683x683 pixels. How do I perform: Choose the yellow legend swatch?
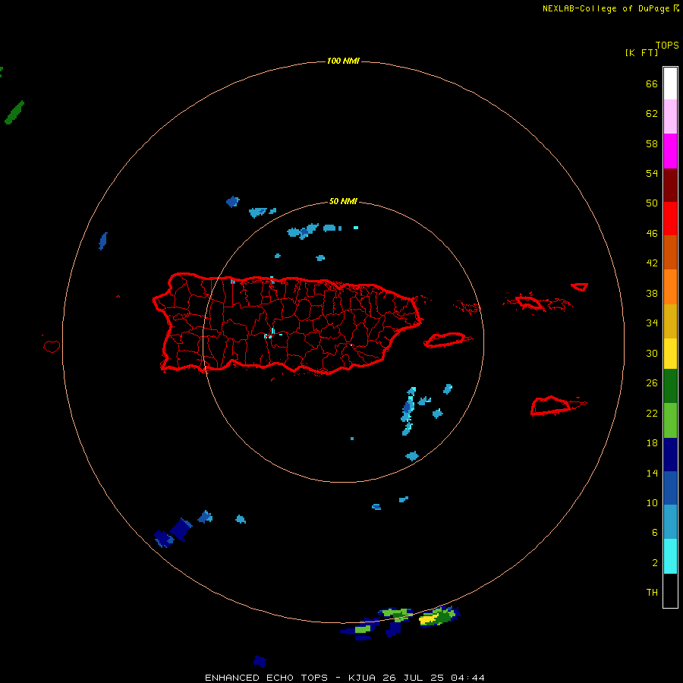[670, 354]
